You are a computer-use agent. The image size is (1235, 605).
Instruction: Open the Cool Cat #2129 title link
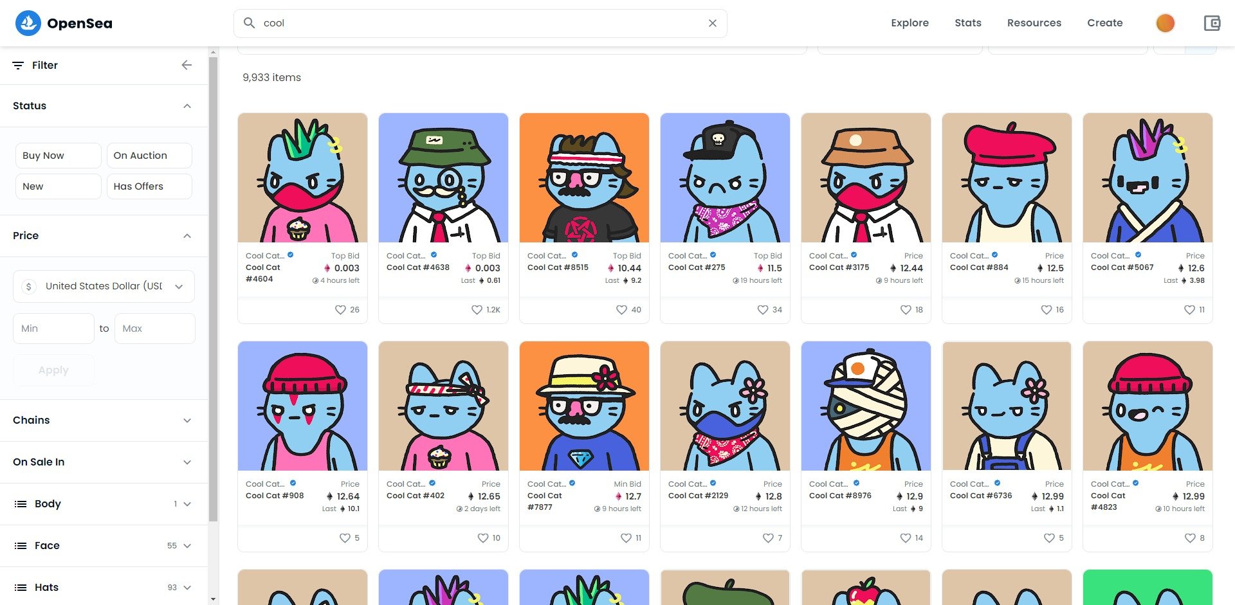click(x=699, y=496)
